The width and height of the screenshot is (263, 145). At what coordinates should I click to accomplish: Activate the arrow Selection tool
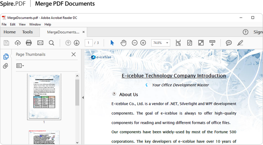[x=112, y=43]
